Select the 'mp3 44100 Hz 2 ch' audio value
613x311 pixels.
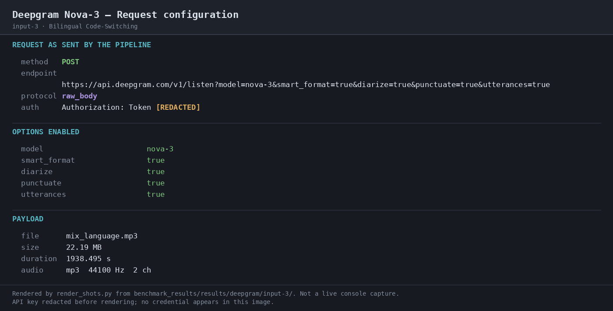109,270
